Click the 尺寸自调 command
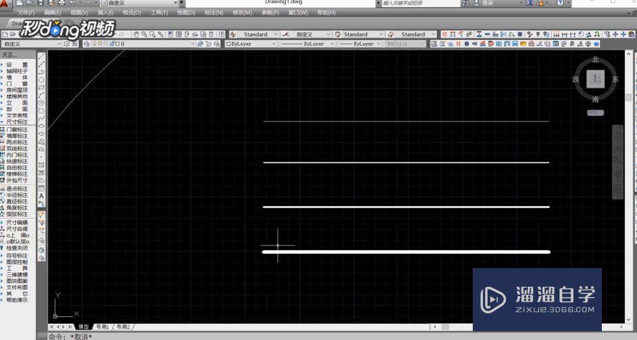This screenshot has height=340, width=637. [x=16, y=229]
